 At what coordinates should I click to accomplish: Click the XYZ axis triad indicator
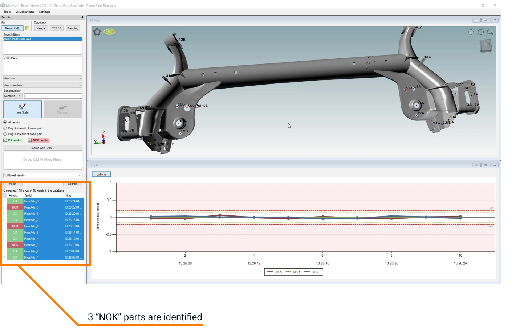[x=100, y=138]
